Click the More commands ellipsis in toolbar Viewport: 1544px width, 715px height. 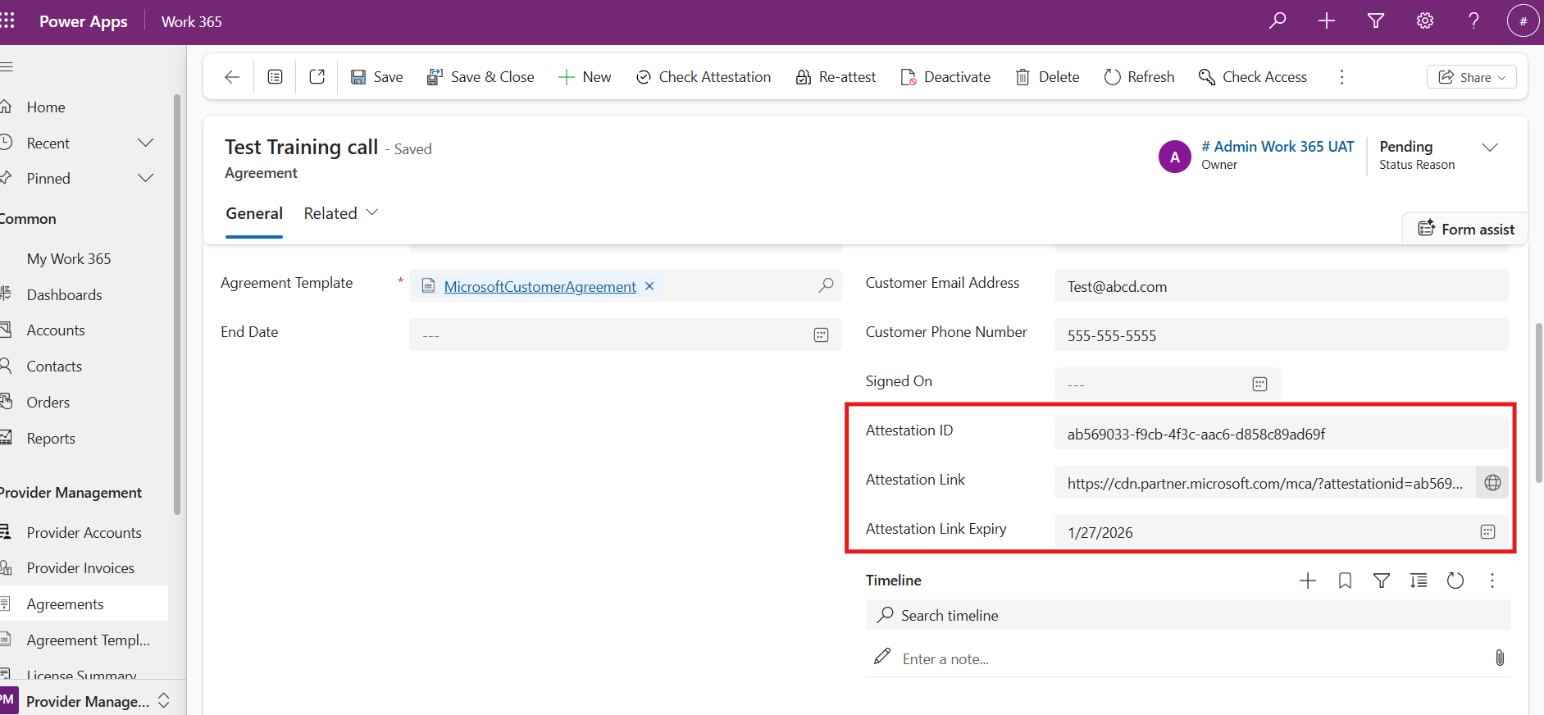pos(1341,77)
